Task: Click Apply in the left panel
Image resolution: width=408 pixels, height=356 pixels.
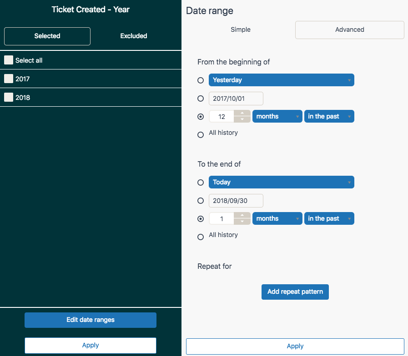Action: coord(90,345)
